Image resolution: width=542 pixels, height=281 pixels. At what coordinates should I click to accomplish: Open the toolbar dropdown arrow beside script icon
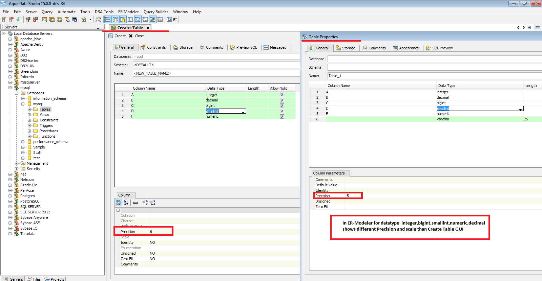(90, 20)
